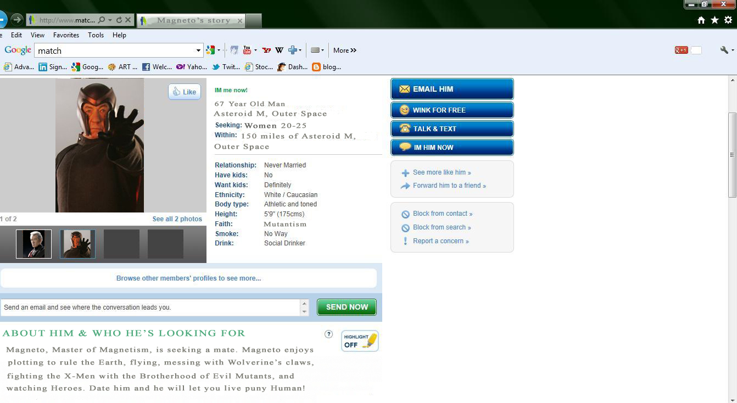Open the toolbar wrench options
Screen dimensions: 737x403
click(724, 50)
